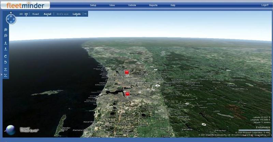
Task: Click the Virtual Earth logo text
Action: (29, 130)
